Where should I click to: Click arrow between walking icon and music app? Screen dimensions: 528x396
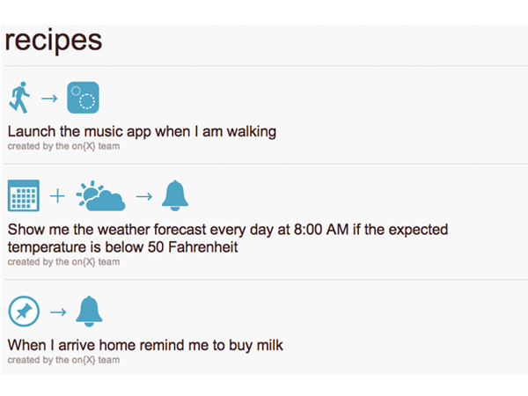coord(49,99)
